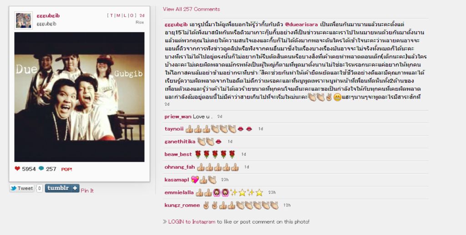
Task: Open kungz_romee commenter profile
Action: [x=182, y=205]
